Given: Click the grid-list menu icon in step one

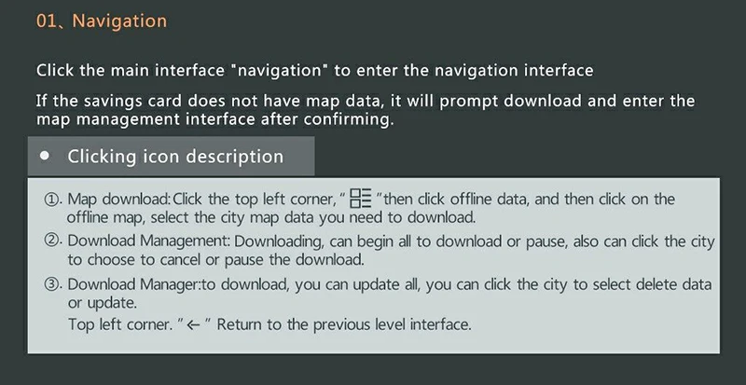Looking at the screenshot, I should (x=360, y=198).
